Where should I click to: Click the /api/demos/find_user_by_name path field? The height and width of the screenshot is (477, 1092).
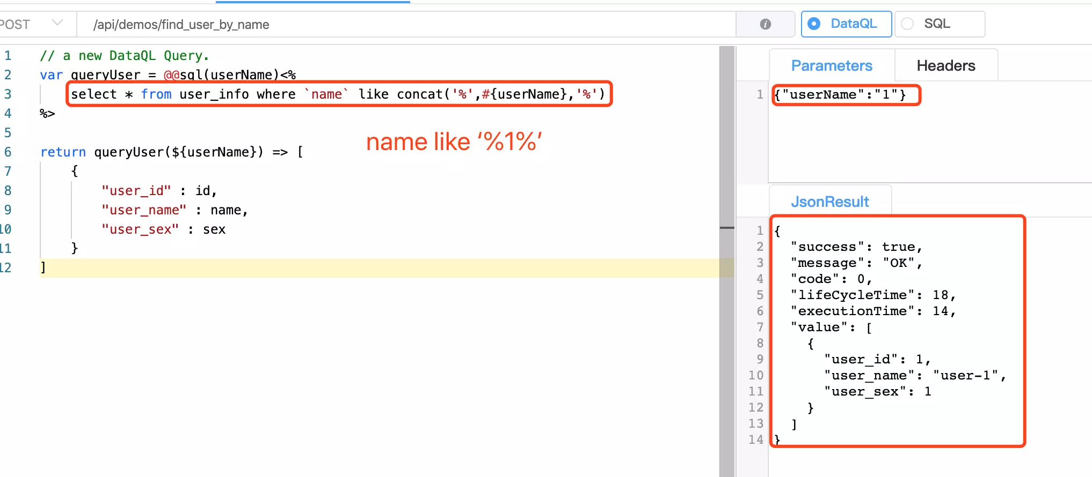click(406, 25)
